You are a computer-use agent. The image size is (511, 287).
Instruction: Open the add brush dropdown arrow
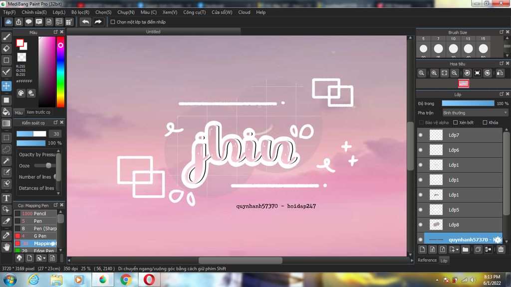[x=44, y=258]
